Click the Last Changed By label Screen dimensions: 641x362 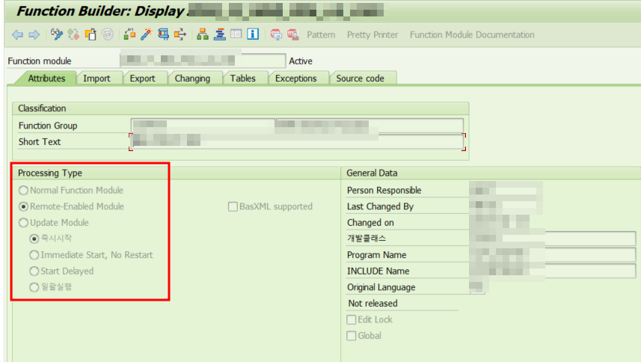[380, 206]
